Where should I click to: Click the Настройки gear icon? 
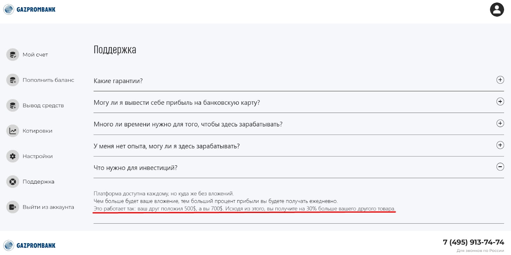(x=13, y=156)
